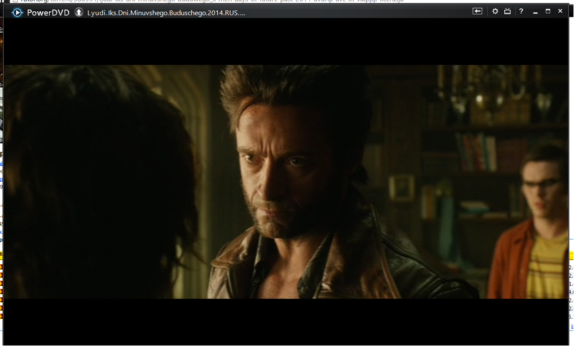583x362 pixels.
Task: Switch to TV mode with the TV icon
Action: (507, 11)
